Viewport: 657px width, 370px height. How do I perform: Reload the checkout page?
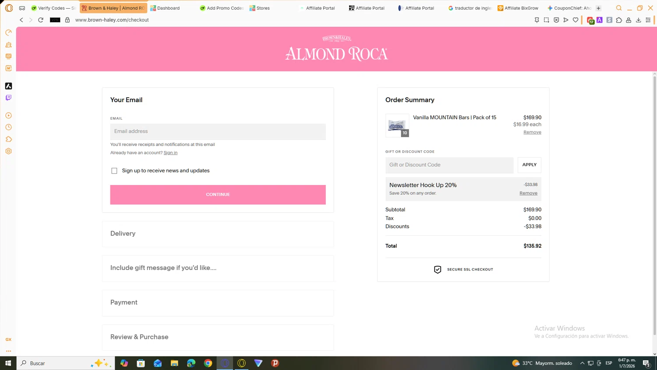point(41,20)
